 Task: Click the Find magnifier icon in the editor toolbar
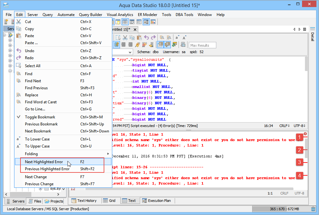pyautogui.click(x=162, y=38)
